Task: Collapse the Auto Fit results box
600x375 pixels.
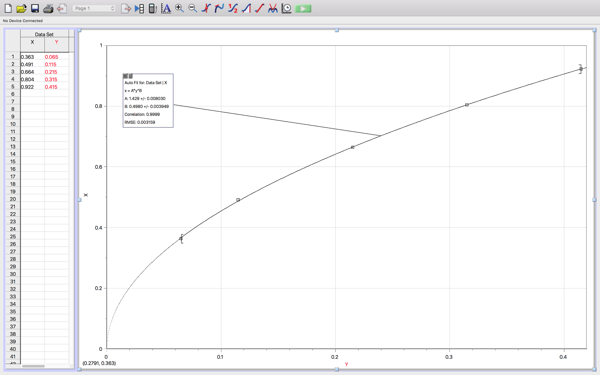Action: 130,75
